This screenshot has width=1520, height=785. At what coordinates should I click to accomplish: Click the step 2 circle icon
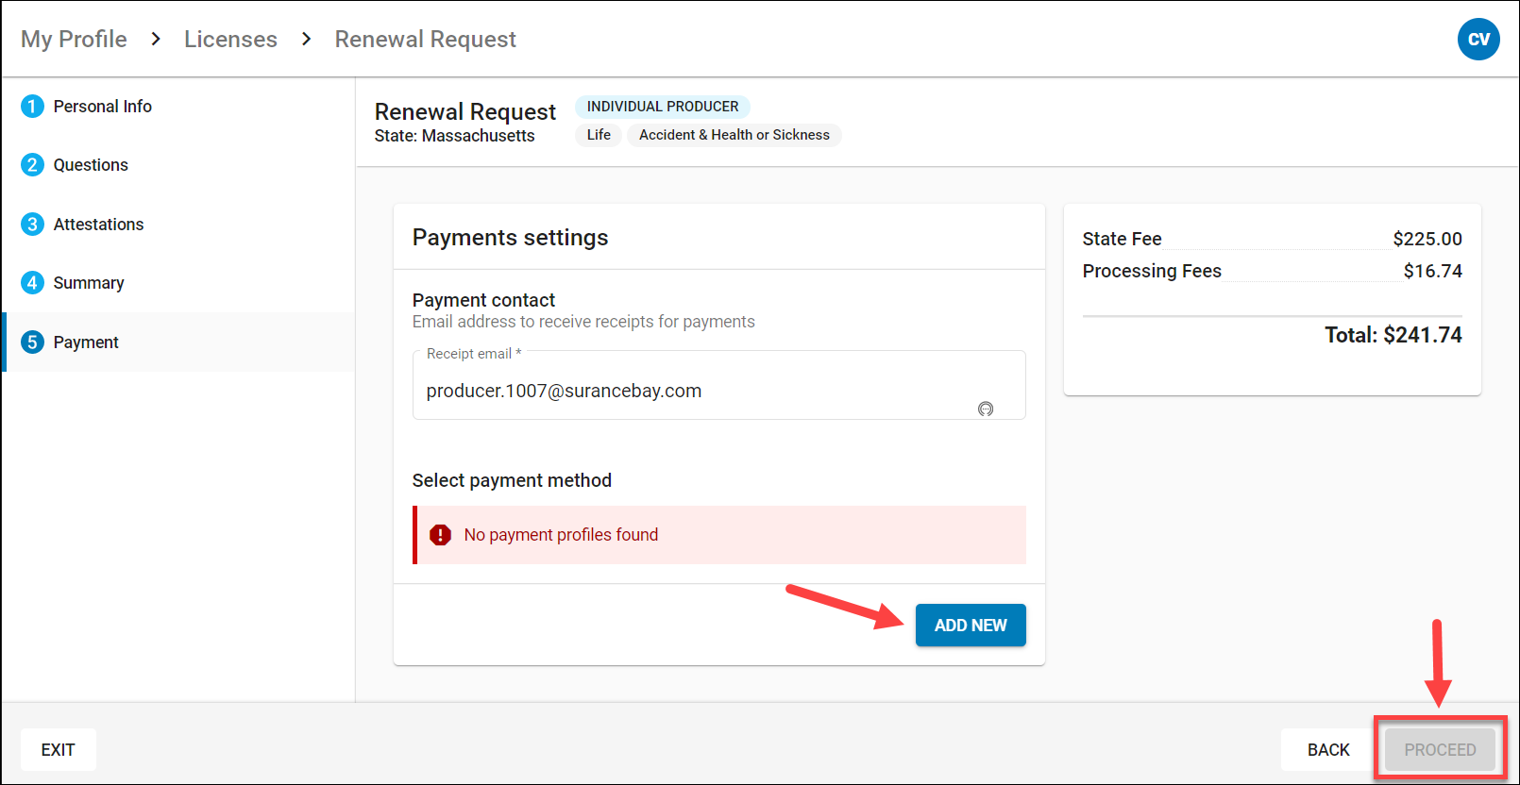32,165
